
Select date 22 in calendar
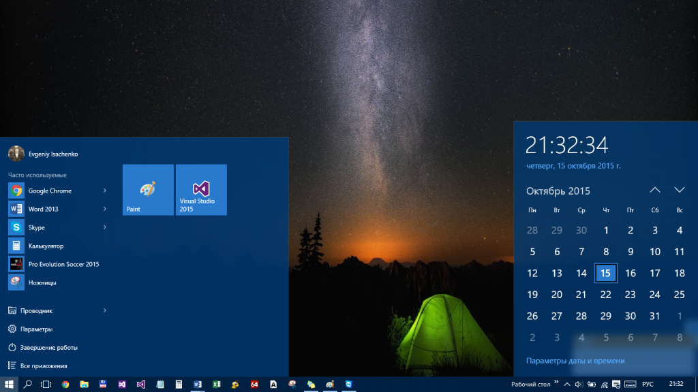[x=606, y=294]
